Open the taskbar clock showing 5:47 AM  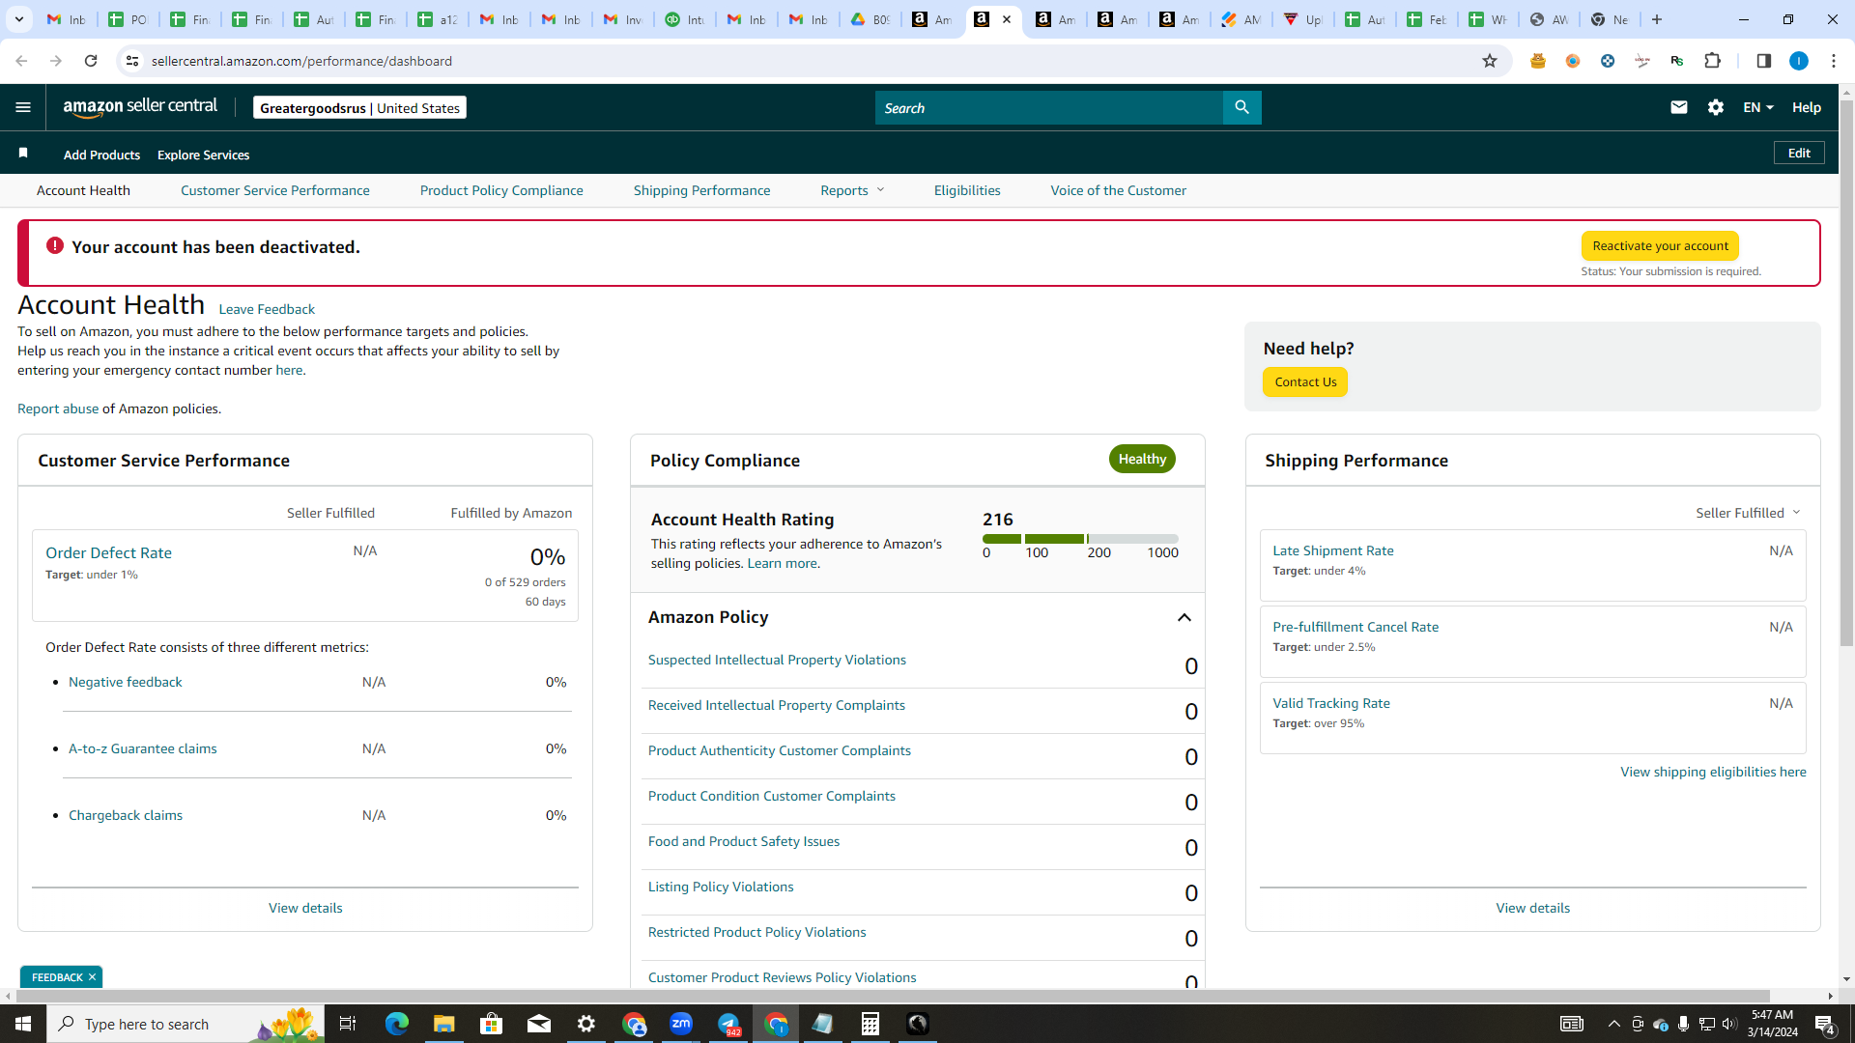coord(1772,1024)
